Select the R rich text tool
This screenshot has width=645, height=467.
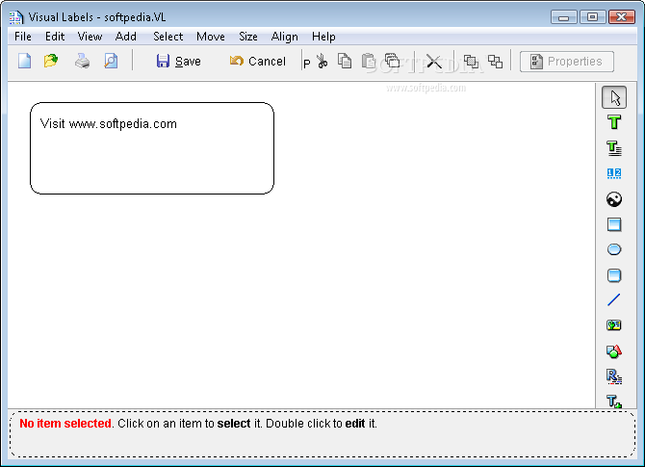click(x=614, y=376)
